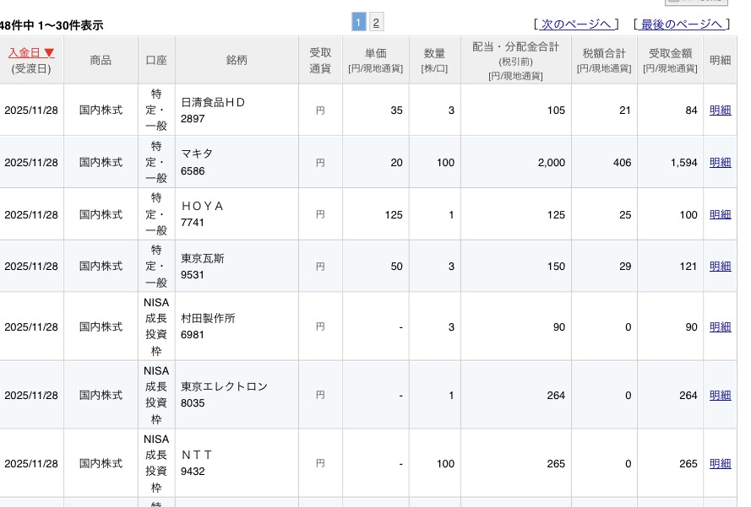This screenshot has height=507, width=751.
Task: Select current page 1 button
Action: [358, 23]
